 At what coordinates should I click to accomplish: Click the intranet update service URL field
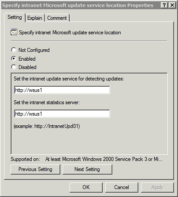pos(62,90)
